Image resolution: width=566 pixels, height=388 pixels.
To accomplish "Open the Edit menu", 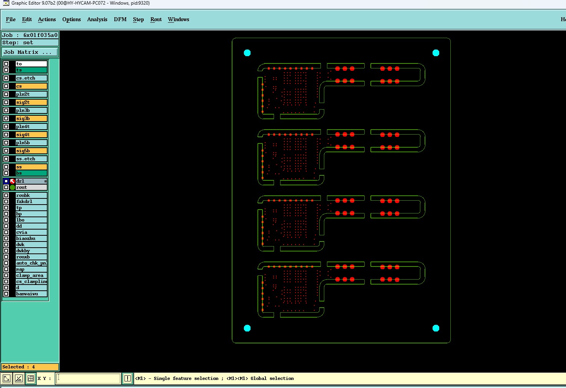I will 27,19.
